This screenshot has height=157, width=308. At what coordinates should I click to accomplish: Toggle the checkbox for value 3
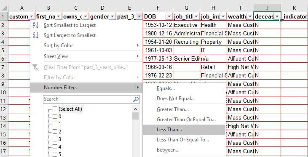click(x=55, y=139)
